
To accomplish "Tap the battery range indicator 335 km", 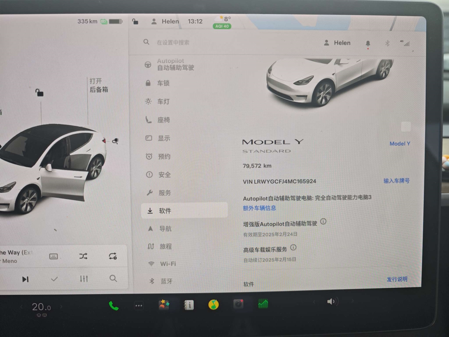I will click(x=100, y=21).
